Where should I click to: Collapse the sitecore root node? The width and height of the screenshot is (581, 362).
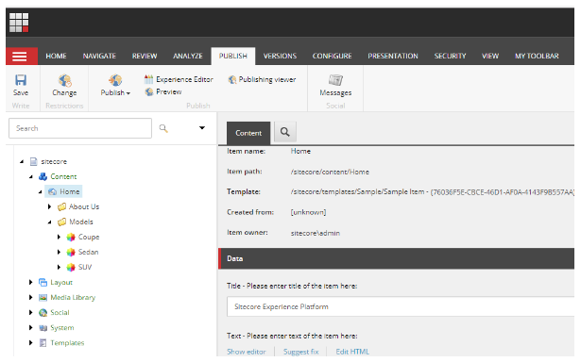[22, 161]
